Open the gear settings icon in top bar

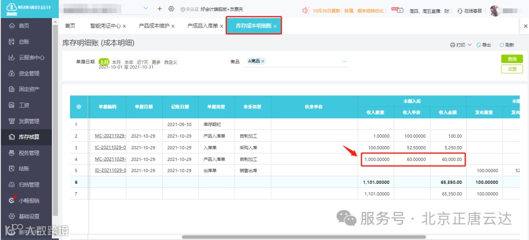click(171, 9)
